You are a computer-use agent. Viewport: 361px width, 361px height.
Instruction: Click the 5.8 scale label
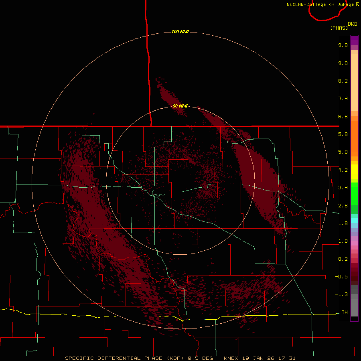[343, 134]
